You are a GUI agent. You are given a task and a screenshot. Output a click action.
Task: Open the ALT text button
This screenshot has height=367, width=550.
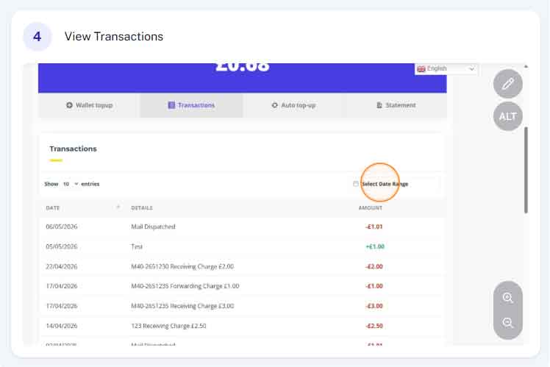click(507, 116)
